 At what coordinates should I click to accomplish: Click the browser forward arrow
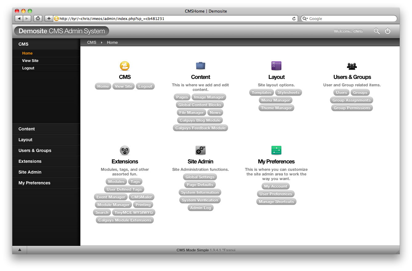[x=27, y=18]
